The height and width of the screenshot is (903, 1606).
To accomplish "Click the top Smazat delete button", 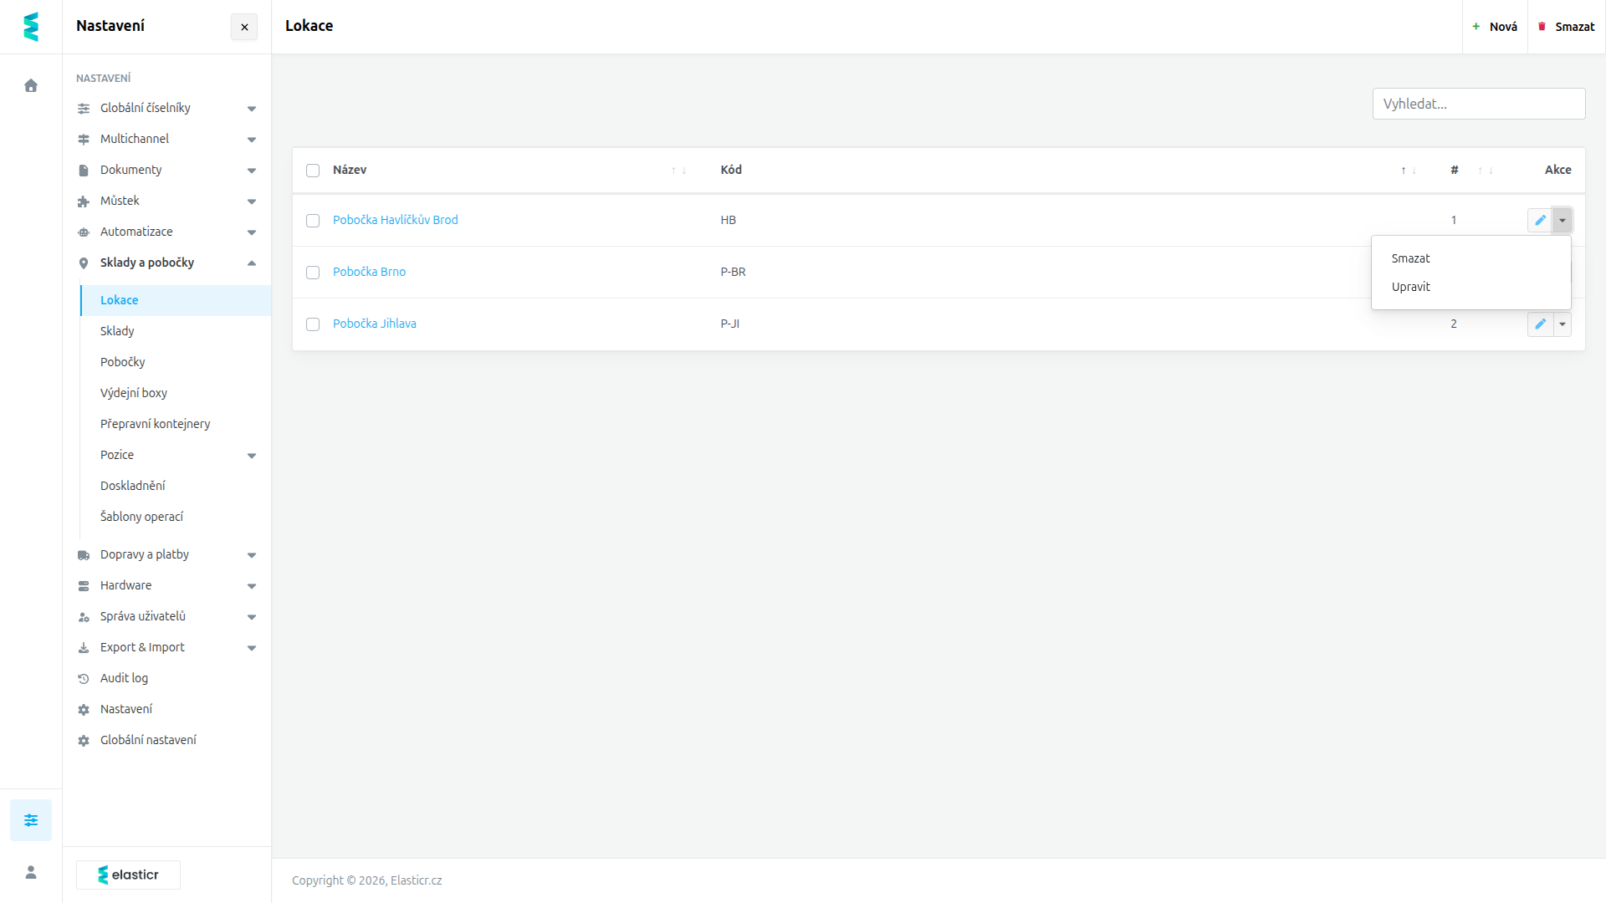I will 1567,27.
